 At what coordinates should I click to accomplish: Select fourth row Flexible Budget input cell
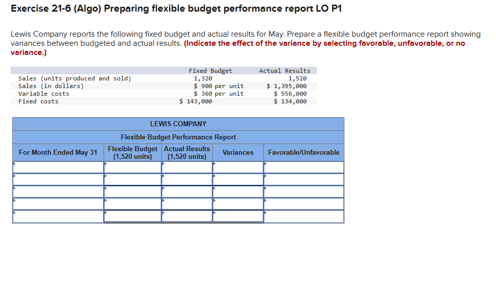(x=133, y=204)
